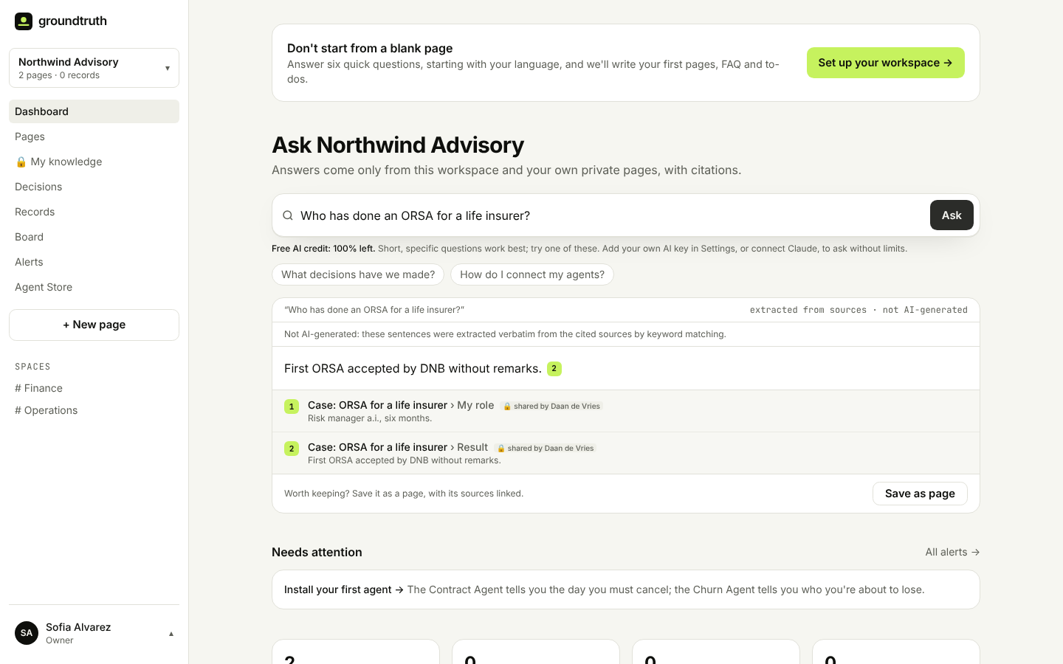This screenshot has width=1063, height=664.
Task: Open My knowledge section
Action: (x=94, y=162)
